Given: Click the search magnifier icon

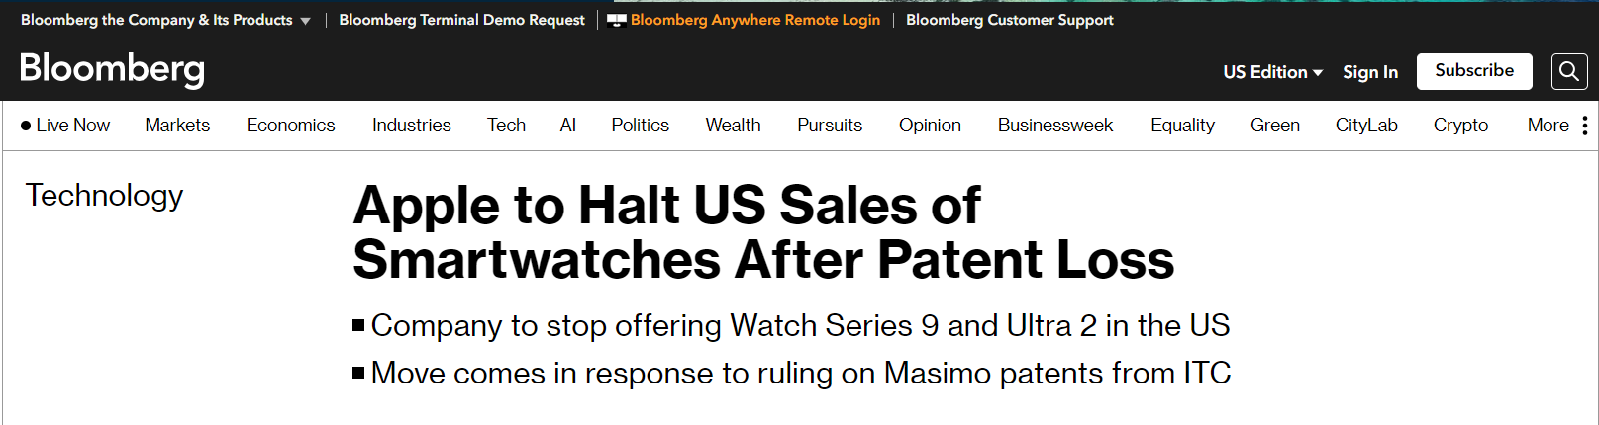Looking at the screenshot, I should (x=1568, y=71).
